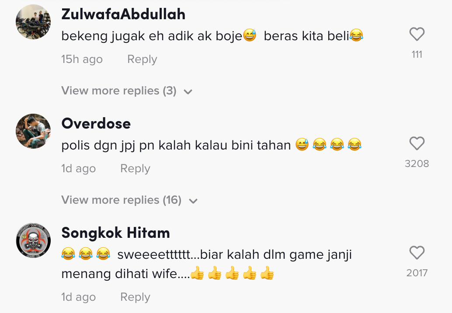Click the chevron next to replies (3)

pos(188,92)
